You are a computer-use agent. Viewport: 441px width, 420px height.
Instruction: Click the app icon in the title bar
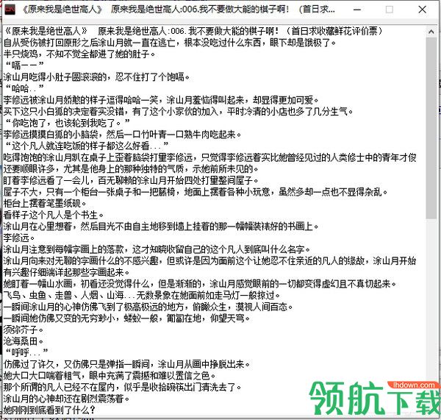tap(10, 10)
